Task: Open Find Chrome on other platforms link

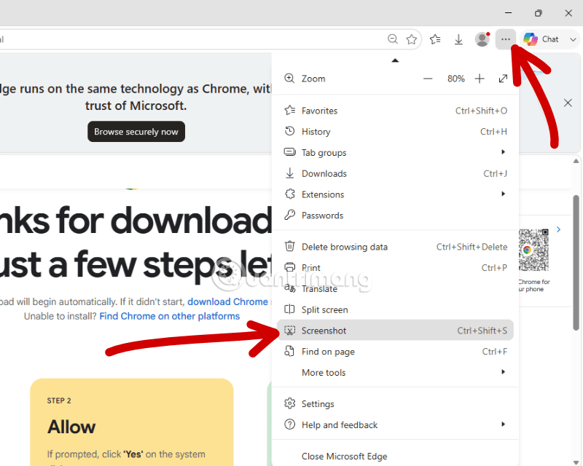Action: (x=170, y=316)
